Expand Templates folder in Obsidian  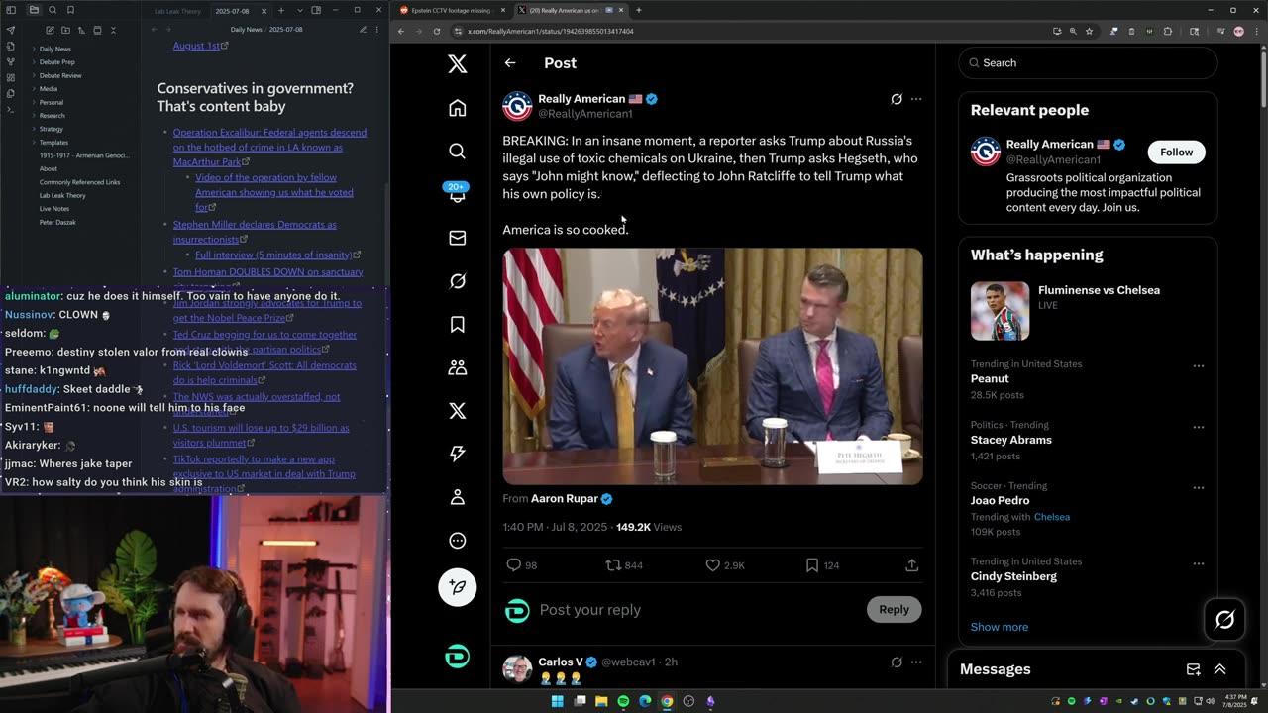pyautogui.click(x=53, y=143)
